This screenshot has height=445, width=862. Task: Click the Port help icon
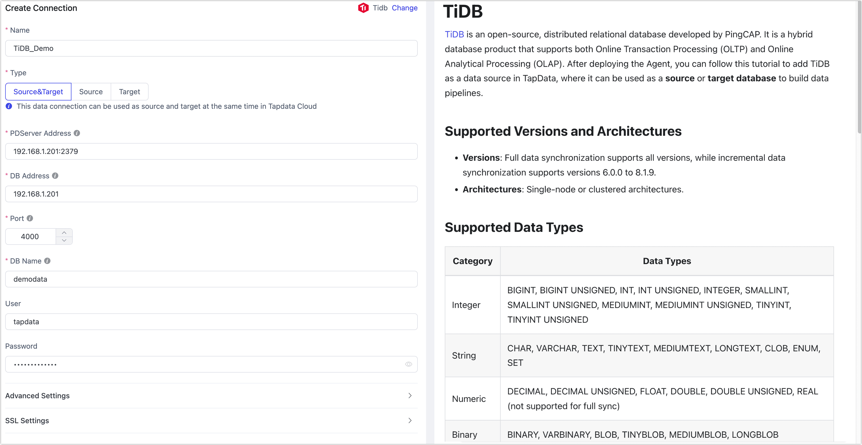coord(30,218)
